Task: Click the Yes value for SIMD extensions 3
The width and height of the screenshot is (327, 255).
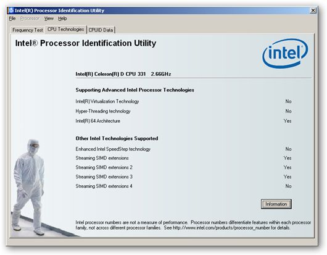Action: [288, 177]
